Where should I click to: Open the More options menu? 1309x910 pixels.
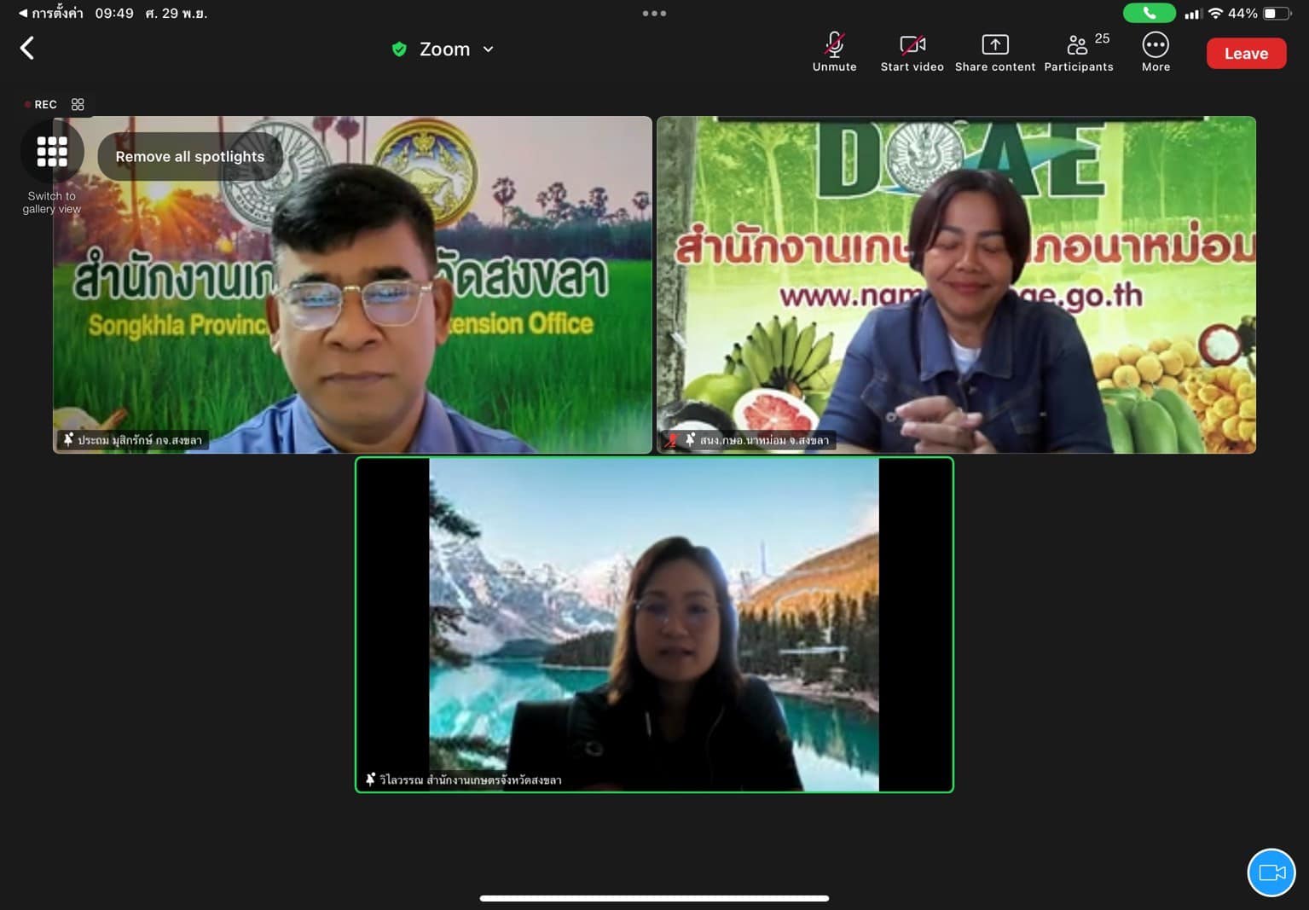(x=1156, y=53)
